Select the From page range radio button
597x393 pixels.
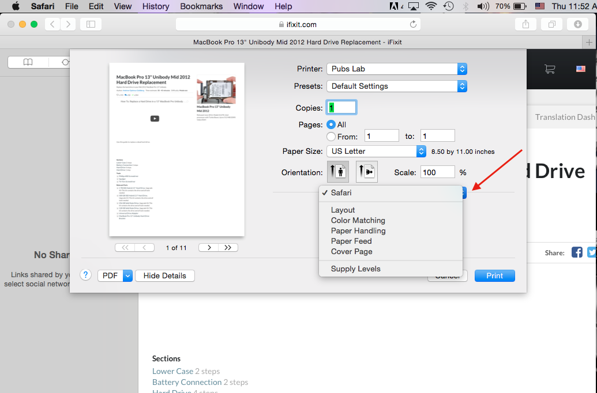click(331, 136)
